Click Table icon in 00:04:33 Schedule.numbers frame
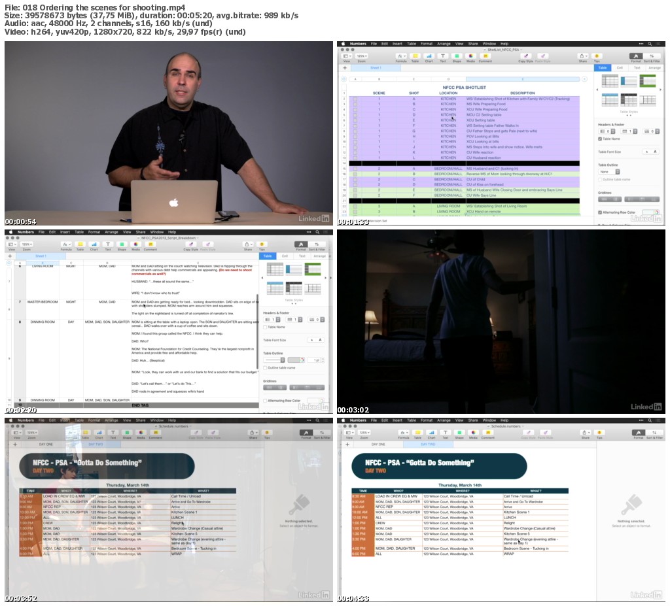670x606 pixels. (417, 433)
